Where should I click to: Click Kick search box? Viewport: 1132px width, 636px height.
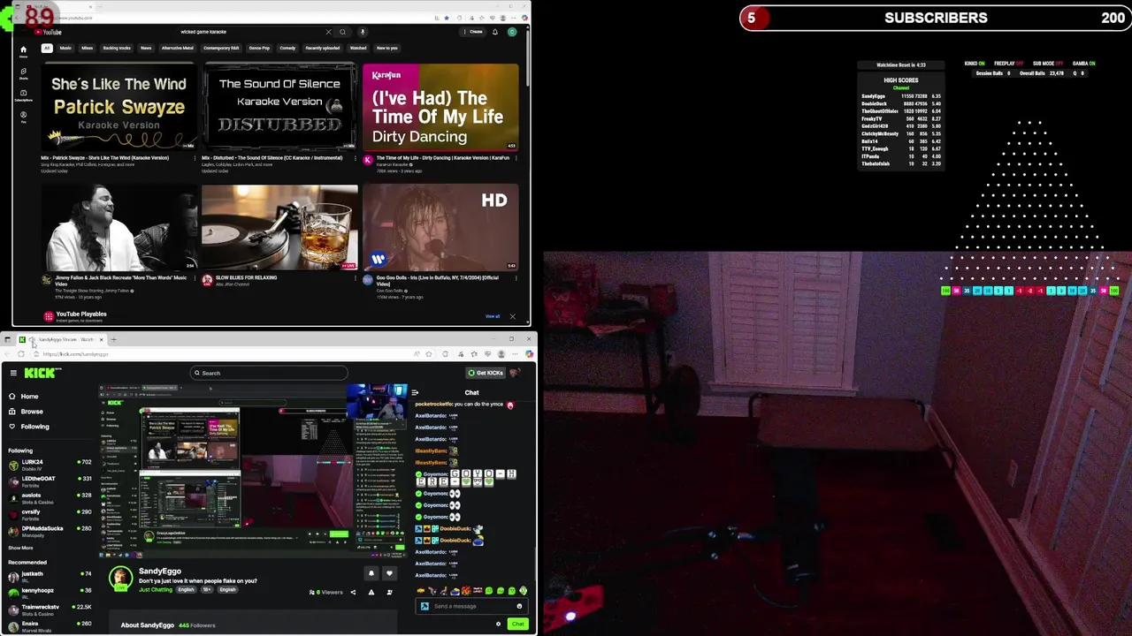point(270,373)
